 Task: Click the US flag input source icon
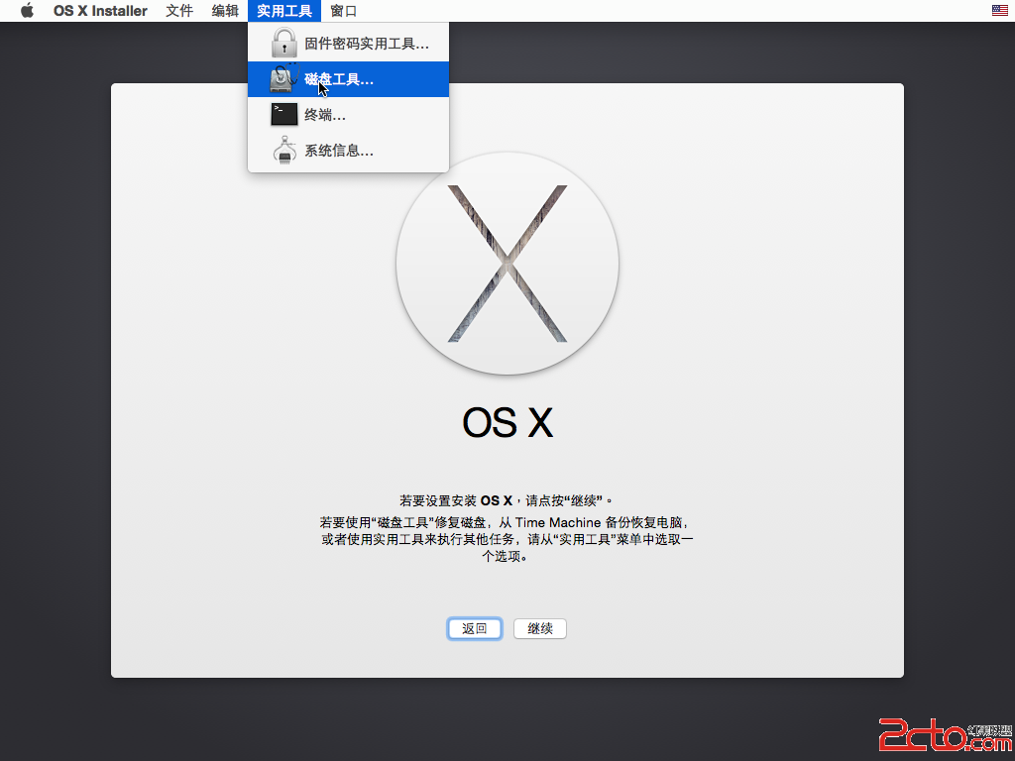(999, 11)
